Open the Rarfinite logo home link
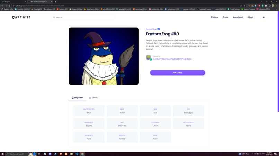Screen dimensions: 279x156 coord(21,17)
